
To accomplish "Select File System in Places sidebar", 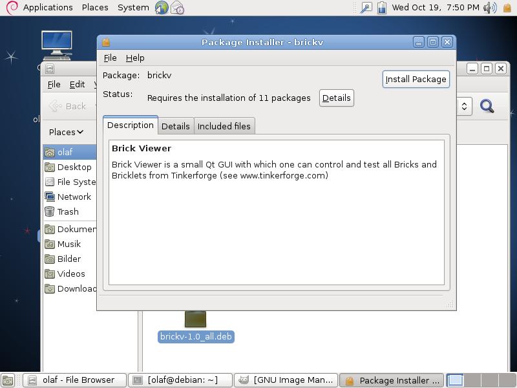I will [x=70, y=182].
